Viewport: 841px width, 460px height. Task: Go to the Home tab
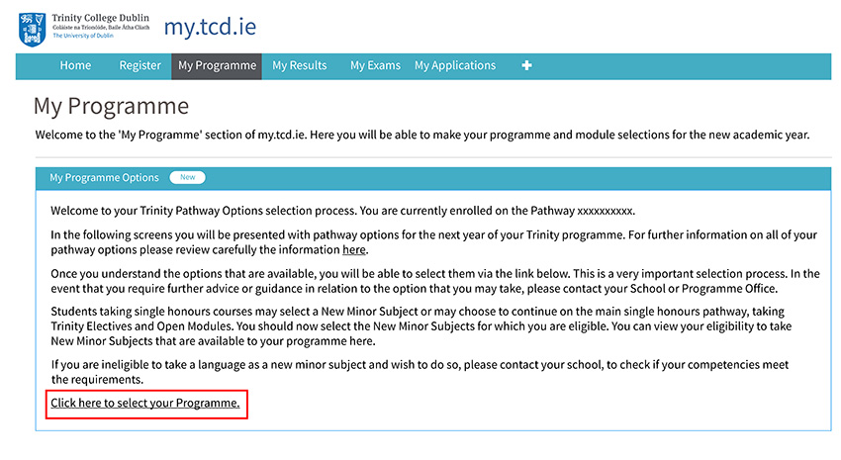[75, 65]
